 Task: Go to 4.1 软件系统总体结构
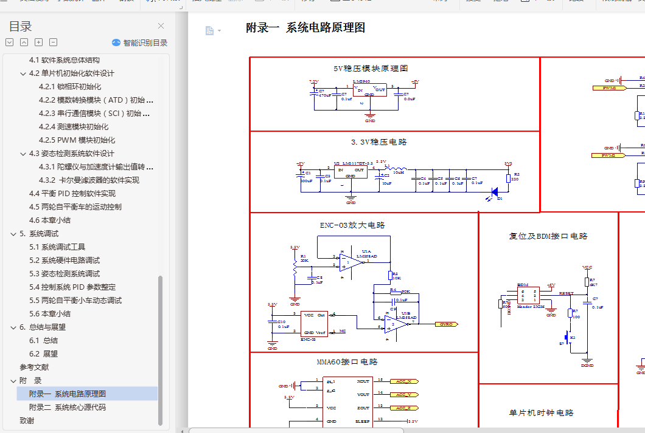click(x=64, y=60)
